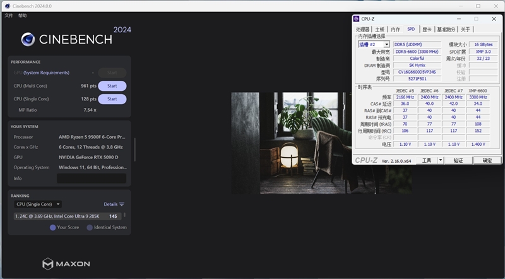
Task: Start the CPU (Single Core) benchmark
Action: (x=112, y=99)
